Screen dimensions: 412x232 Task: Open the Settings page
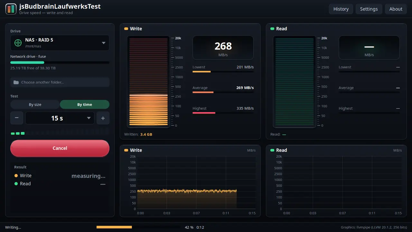pyautogui.click(x=369, y=9)
